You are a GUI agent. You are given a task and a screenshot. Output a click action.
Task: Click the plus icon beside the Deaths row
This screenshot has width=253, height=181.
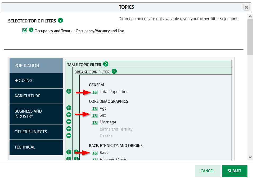click(x=69, y=136)
